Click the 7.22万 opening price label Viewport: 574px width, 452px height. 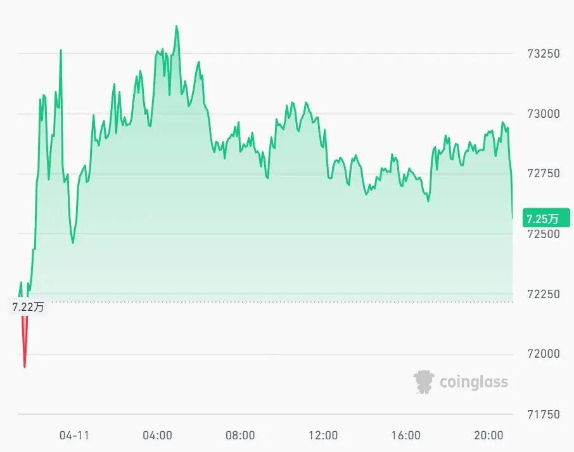pos(29,307)
